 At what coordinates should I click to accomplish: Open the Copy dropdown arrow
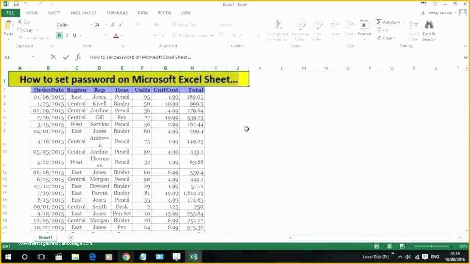(x=38, y=30)
